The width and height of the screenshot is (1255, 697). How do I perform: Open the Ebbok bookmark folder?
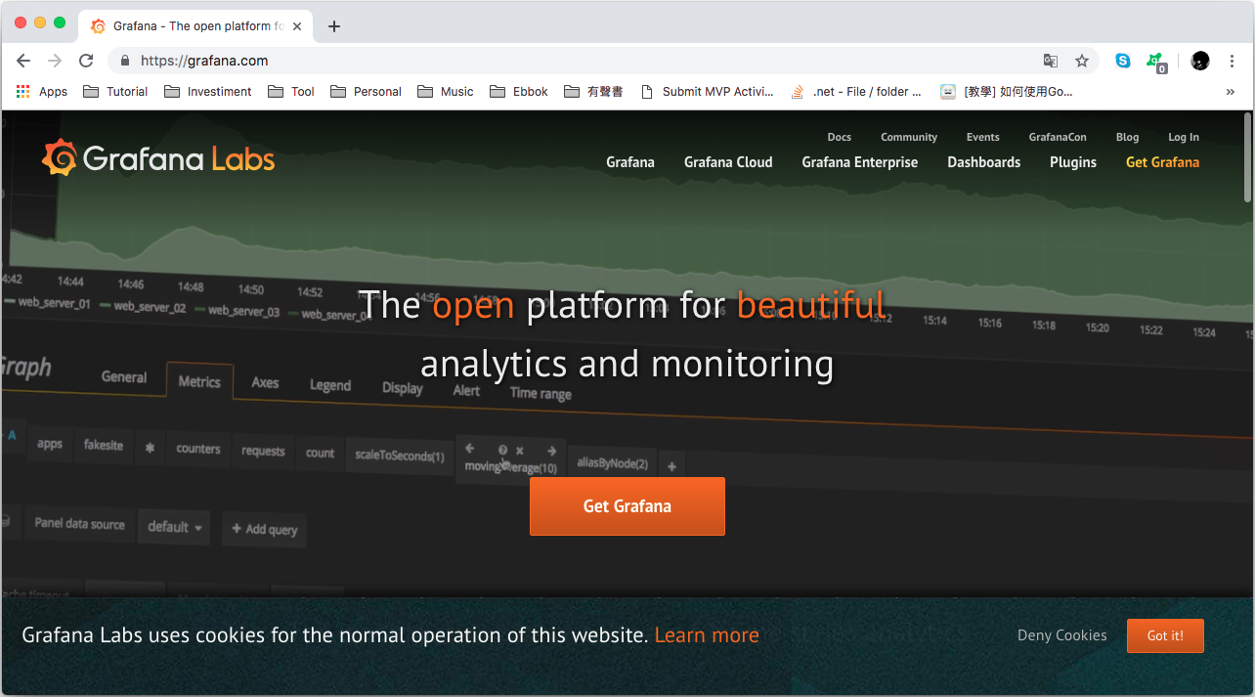click(519, 92)
